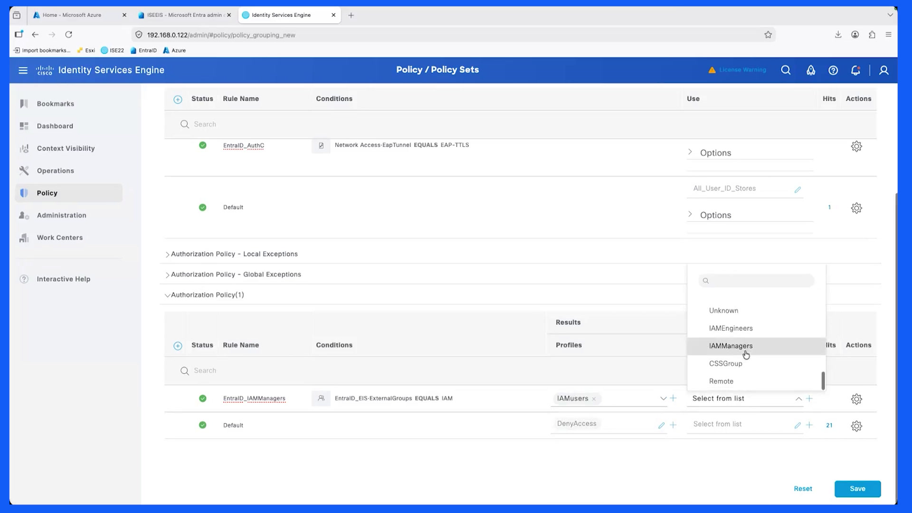Toggle status of authentication Default rule

pyautogui.click(x=203, y=208)
